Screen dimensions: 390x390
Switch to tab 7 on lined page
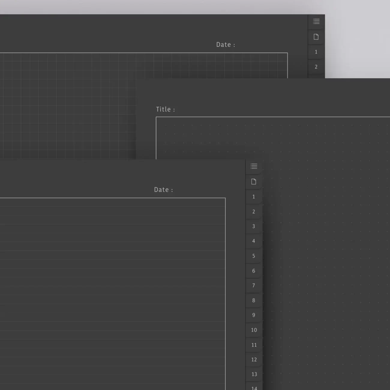pos(253,285)
